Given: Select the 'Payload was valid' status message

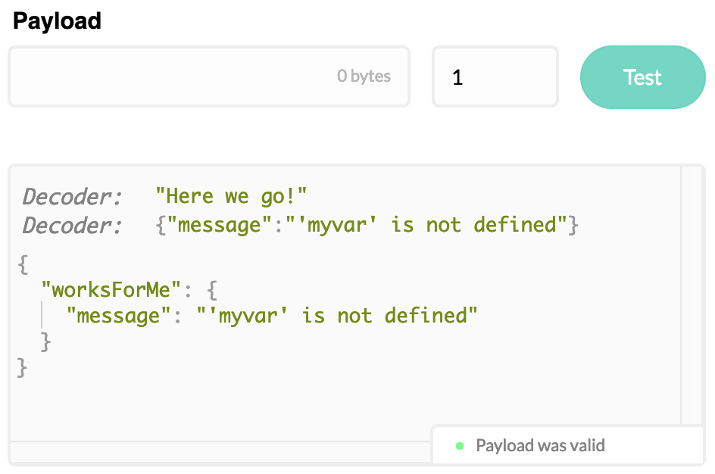Looking at the screenshot, I should [x=540, y=445].
